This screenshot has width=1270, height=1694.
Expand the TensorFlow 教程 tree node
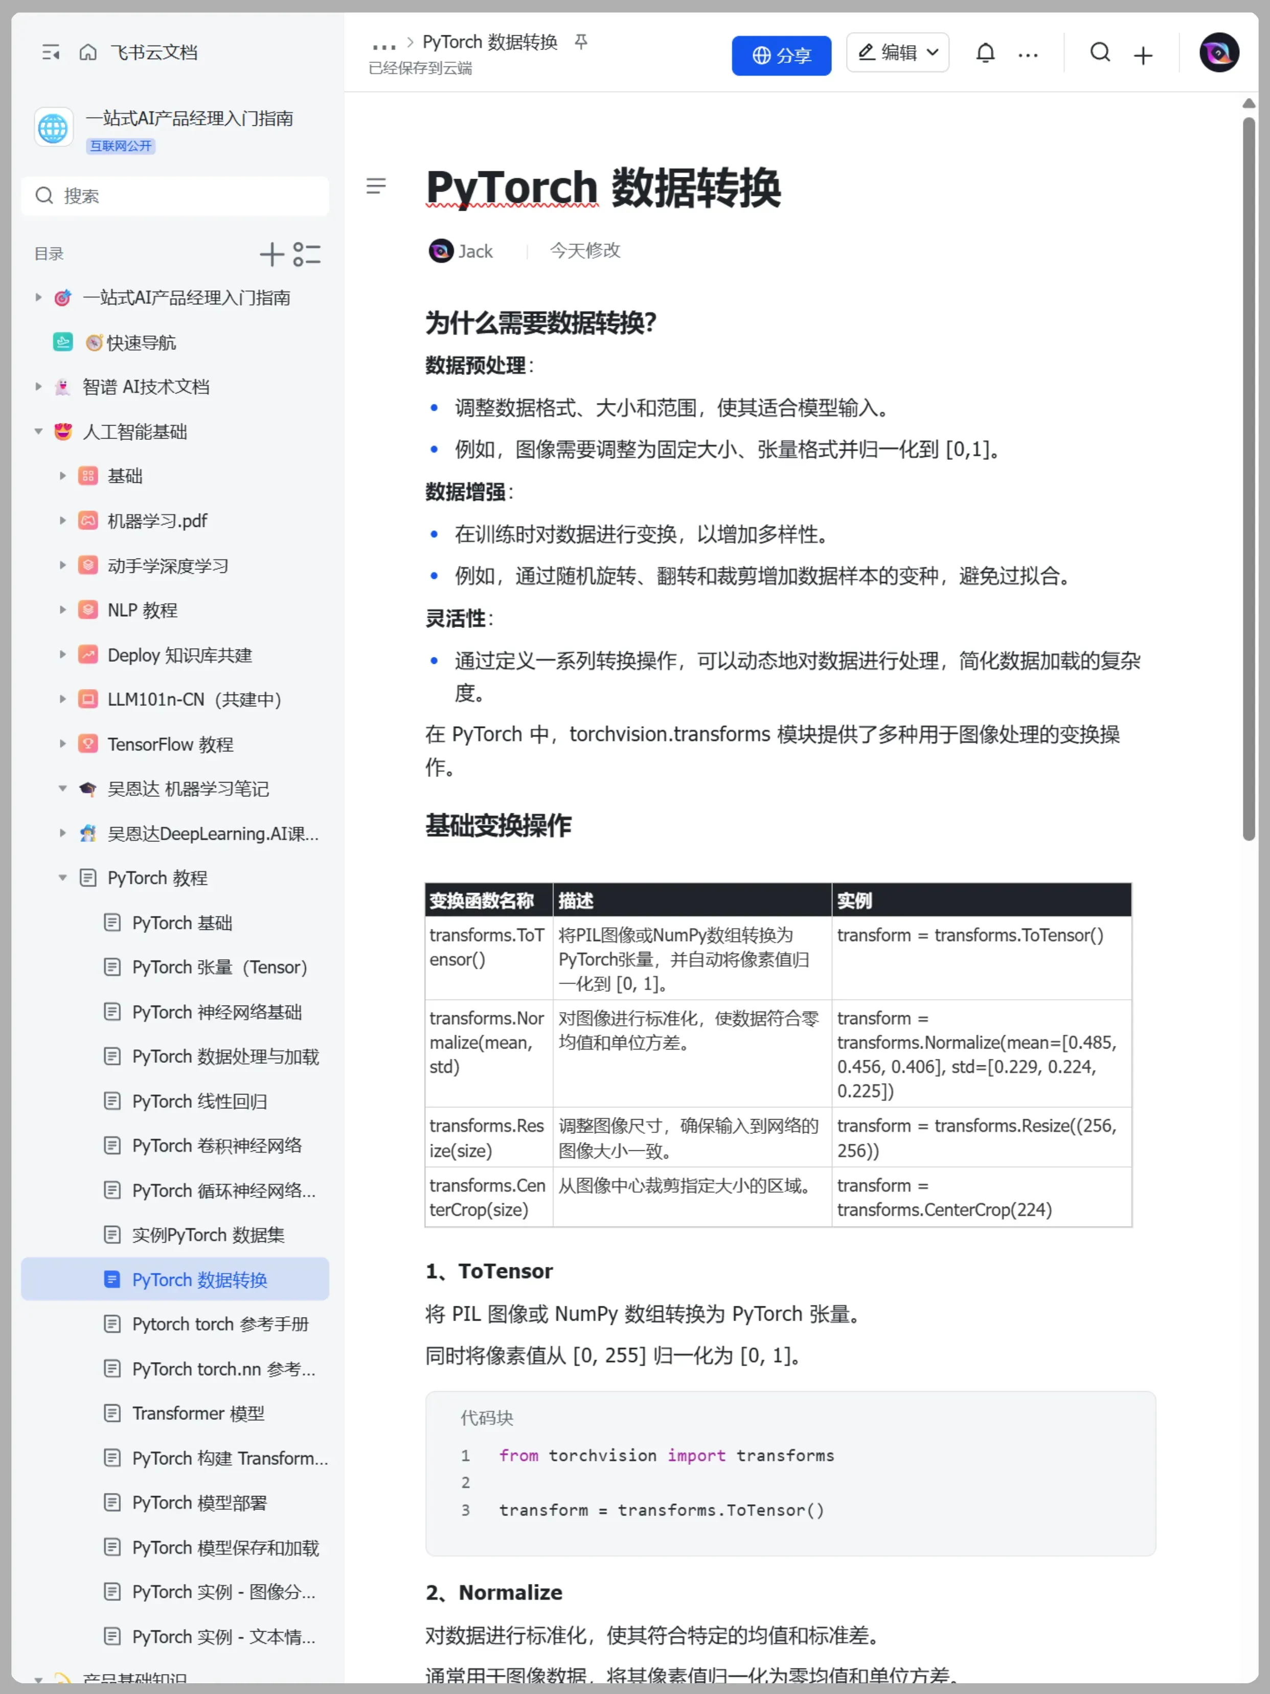pyautogui.click(x=63, y=744)
